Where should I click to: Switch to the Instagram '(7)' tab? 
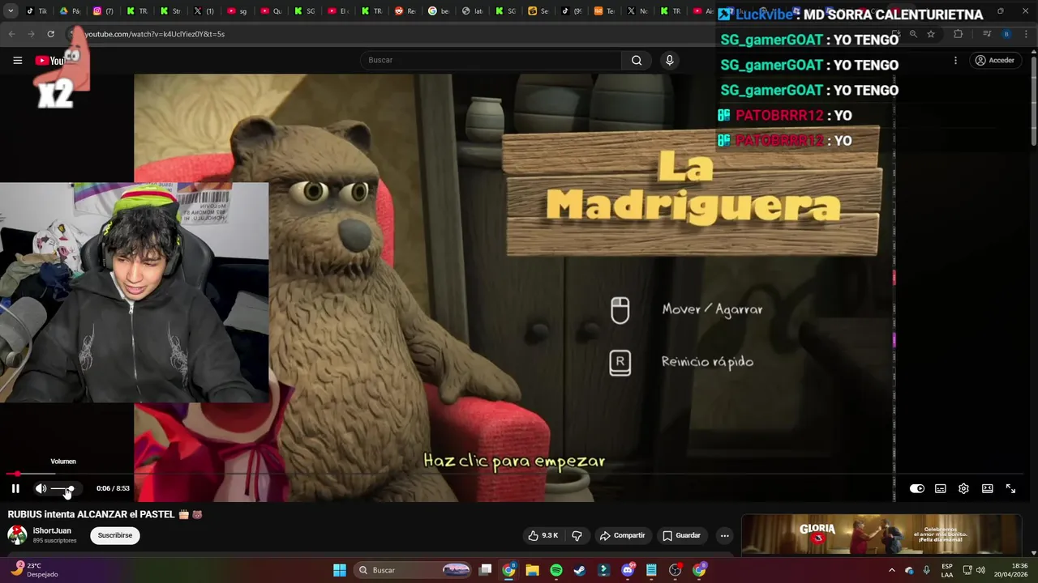[103, 11]
